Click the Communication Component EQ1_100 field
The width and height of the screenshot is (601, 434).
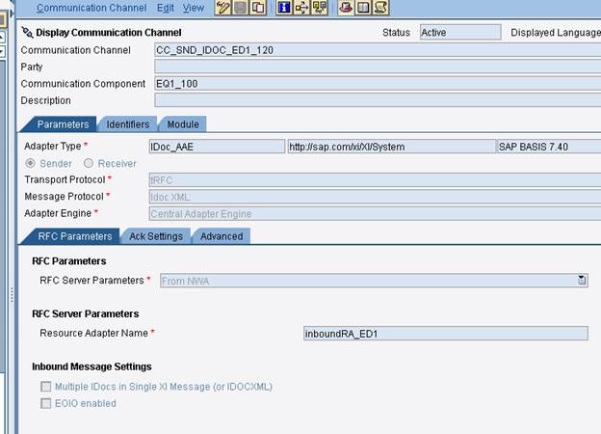point(378,84)
